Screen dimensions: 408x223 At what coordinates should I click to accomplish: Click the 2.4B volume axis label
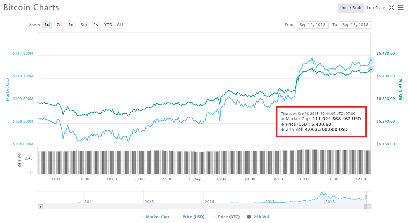tap(29, 158)
